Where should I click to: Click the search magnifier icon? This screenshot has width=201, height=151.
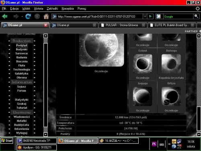pos(196,17)
